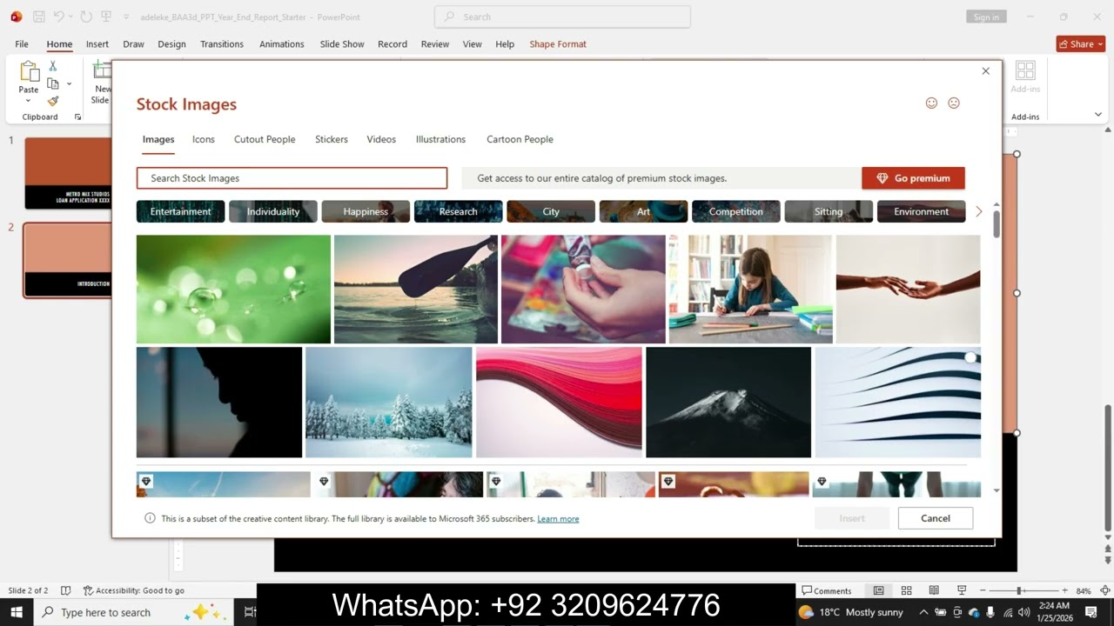Show hidden system tray icons chevron
1114x626 pixels.
(x=923, y=612)
